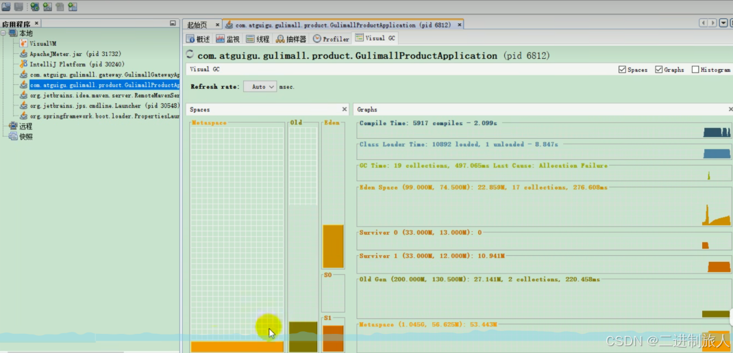Click the Metaspace graph row

click(544, 337)
